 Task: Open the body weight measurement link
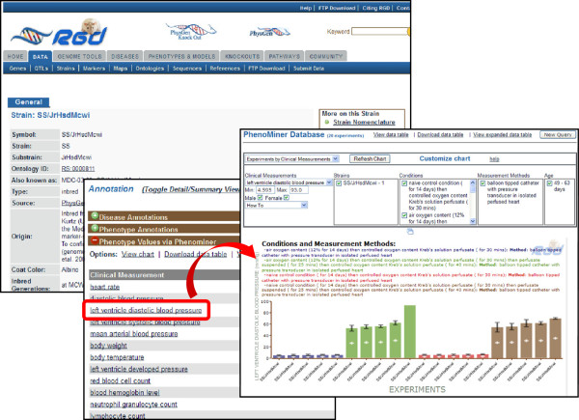108,346
